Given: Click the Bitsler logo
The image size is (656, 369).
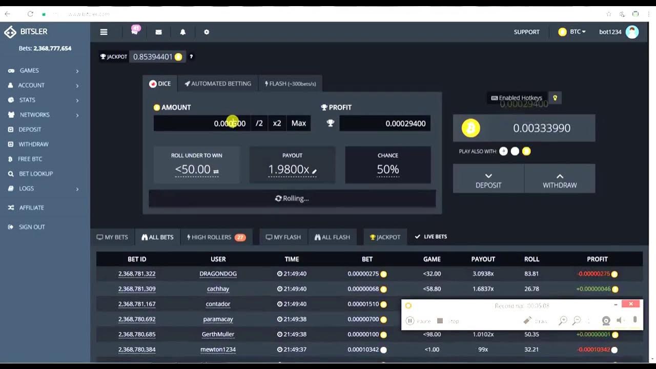Looking at the screenshot, I should [26, 32].
